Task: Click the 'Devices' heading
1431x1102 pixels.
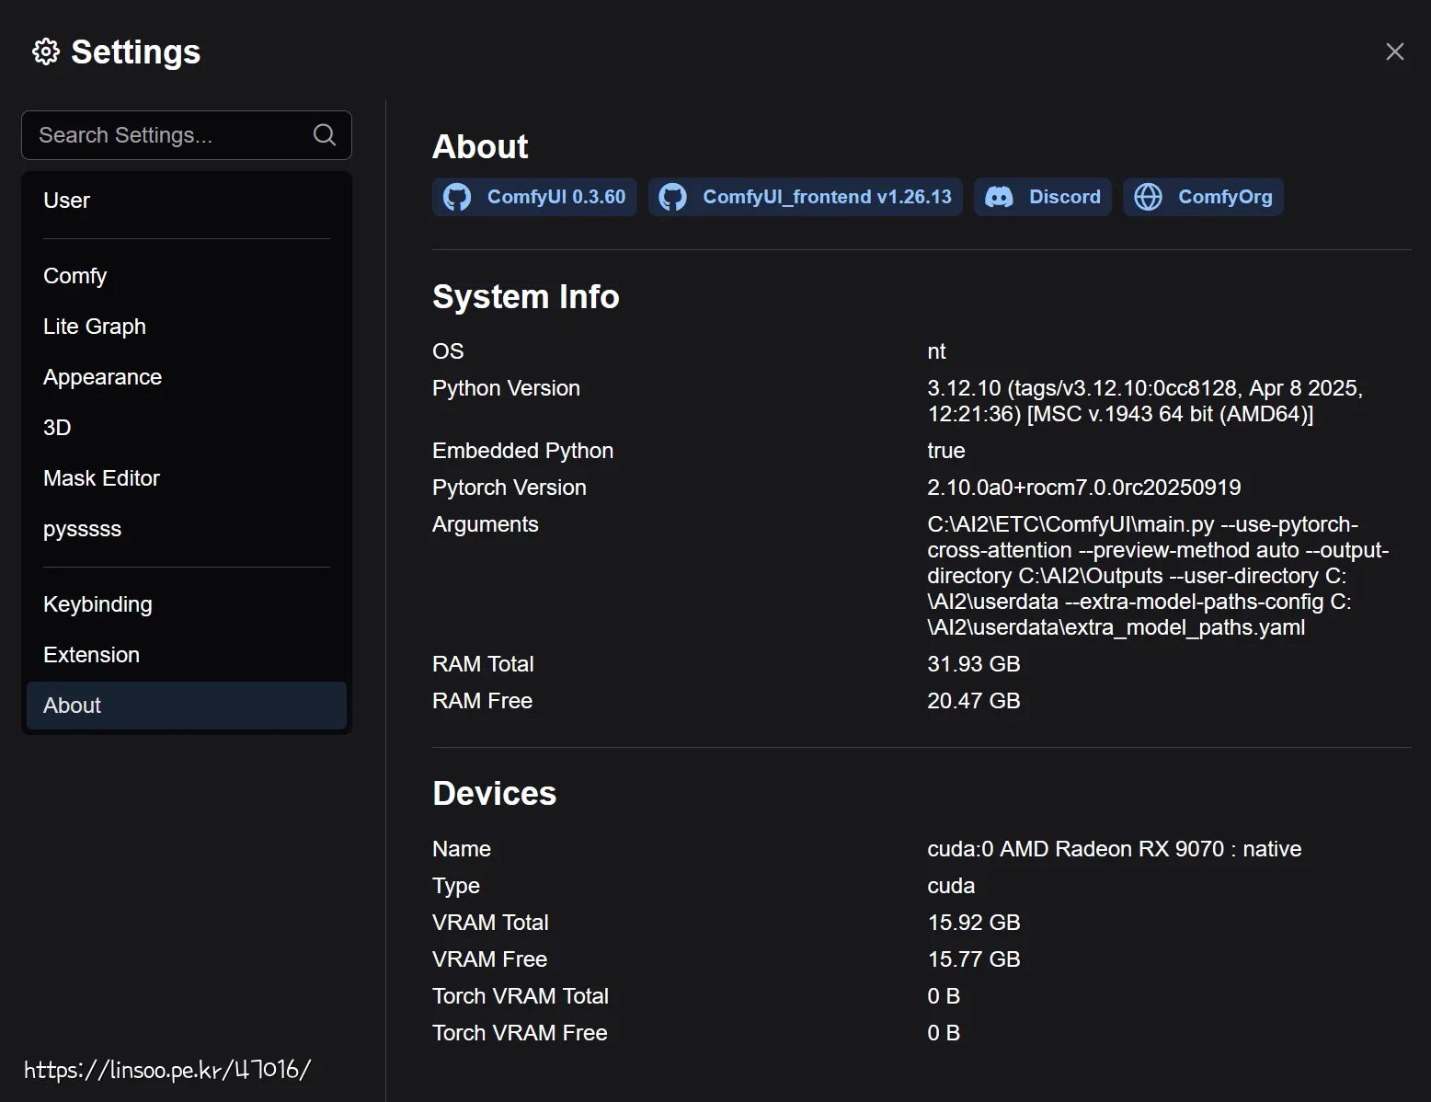Action: pos(495,794)
